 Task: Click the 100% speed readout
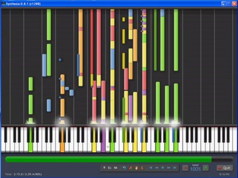(x=195, y=169)
